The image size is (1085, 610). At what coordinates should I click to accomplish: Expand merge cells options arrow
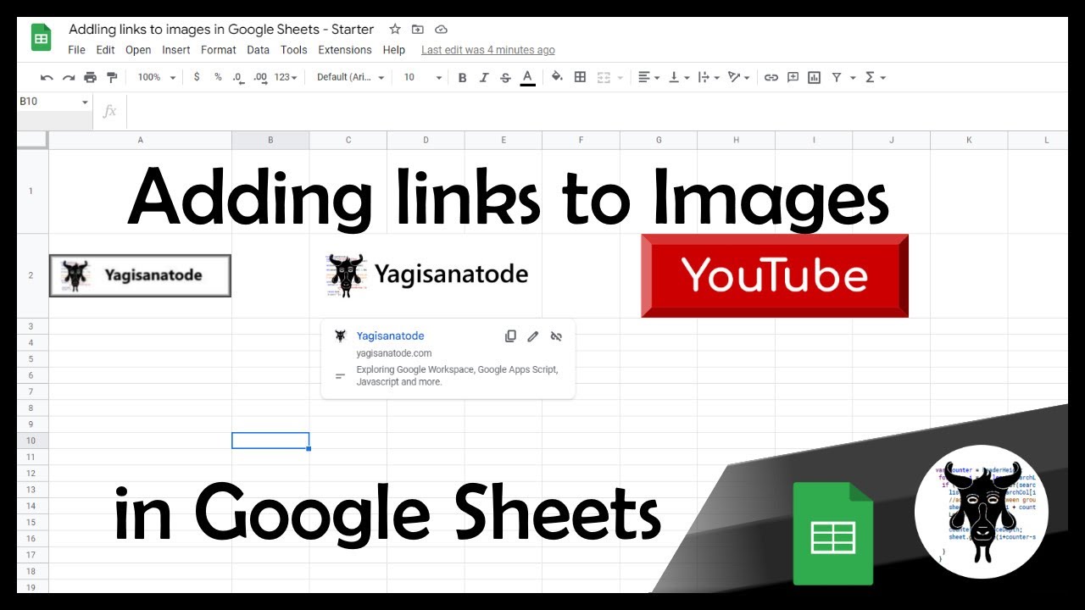pos(620,77)
